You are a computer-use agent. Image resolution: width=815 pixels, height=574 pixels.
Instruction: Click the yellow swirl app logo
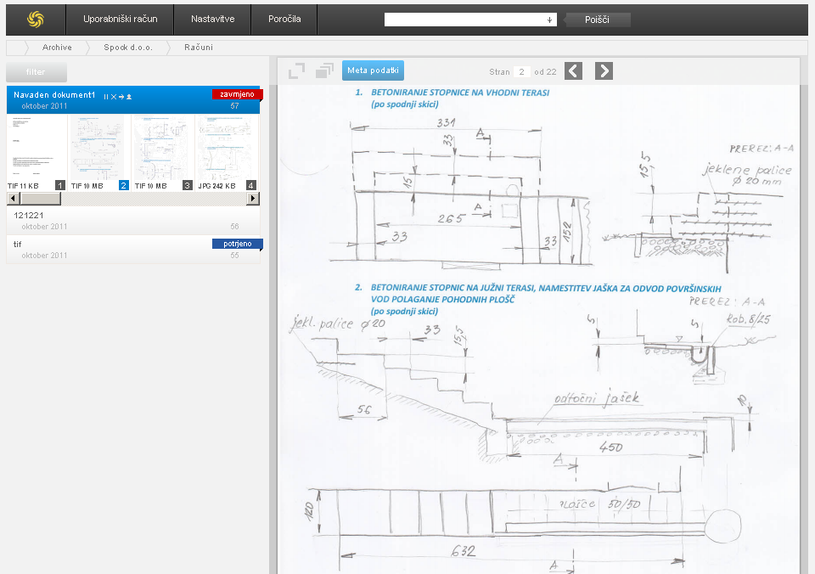point(35,19)
